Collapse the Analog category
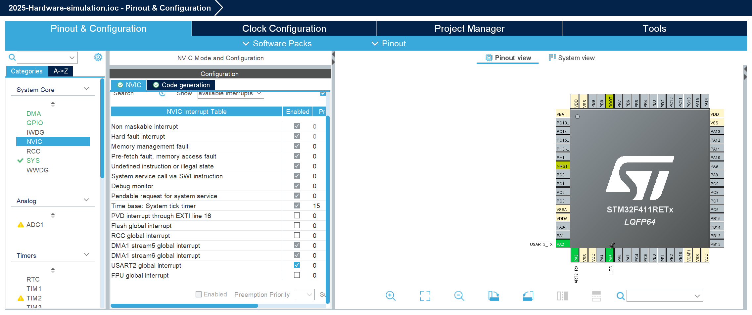This screenshot has height=315, width=752. tap(86, 200)
